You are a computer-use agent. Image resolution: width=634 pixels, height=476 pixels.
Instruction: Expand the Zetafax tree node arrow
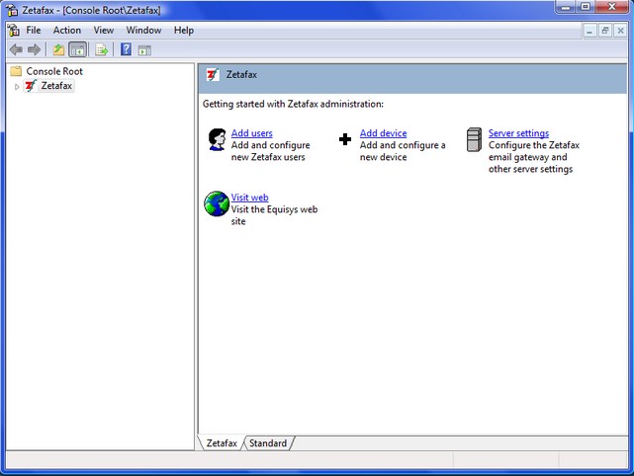[17, 87]
